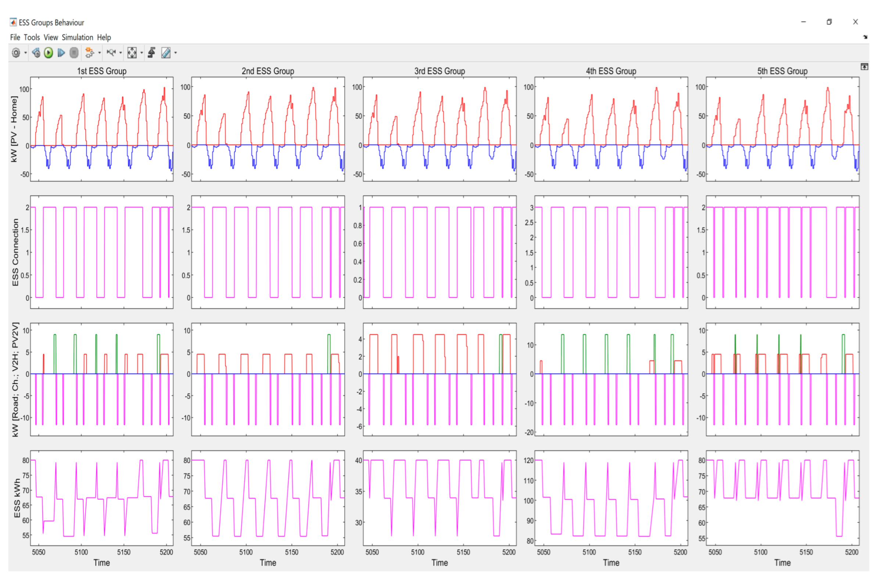The width and height of the screenshot is (878, 582).
Task: Toggle the Triggers tool icon
Action: click(x=151, y=53)
